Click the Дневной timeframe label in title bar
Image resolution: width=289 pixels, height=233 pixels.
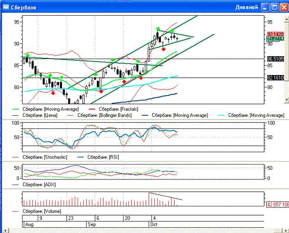click(247, 8)
